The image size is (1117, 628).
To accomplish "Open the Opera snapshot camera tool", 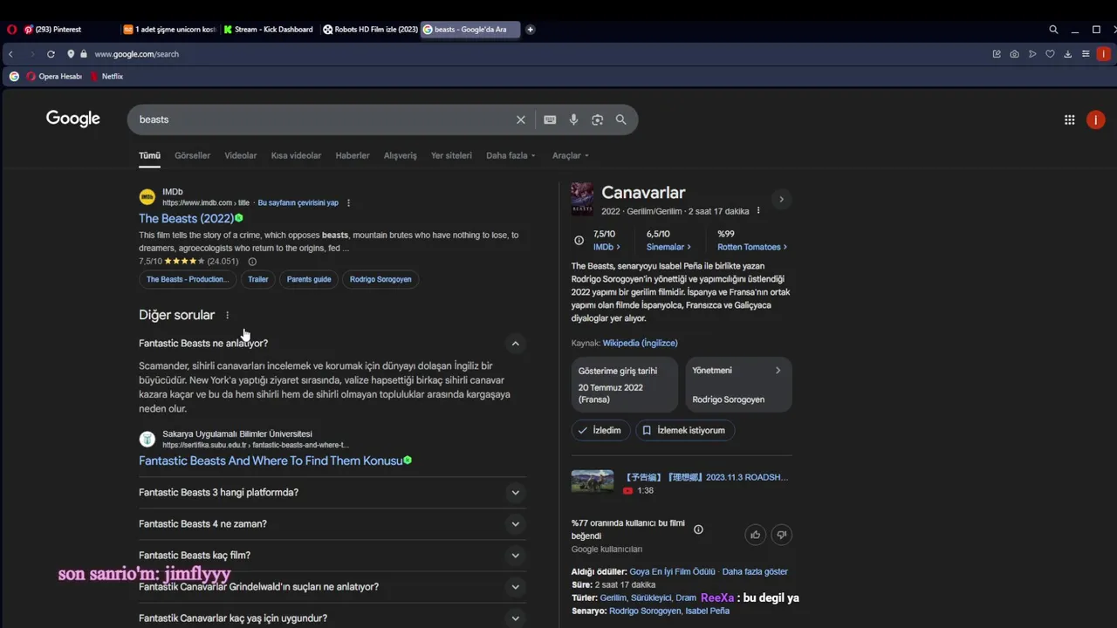I will click(x=1014, y=54).
